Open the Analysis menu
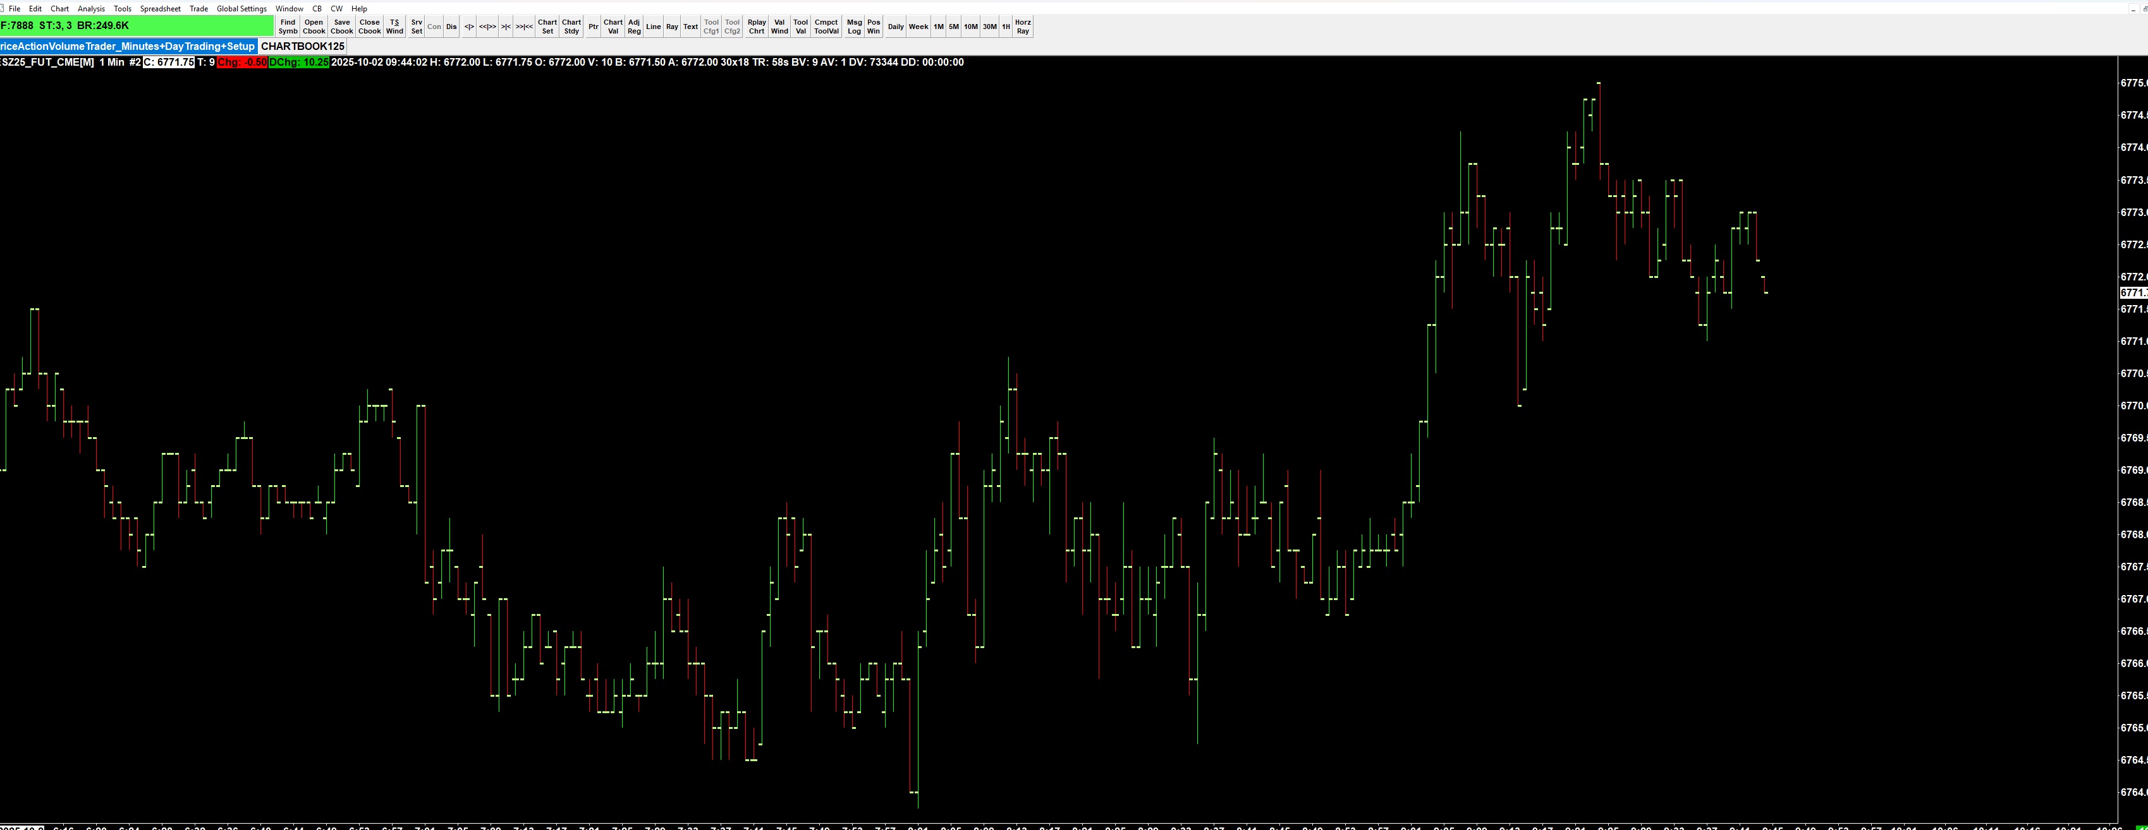The image size is (2148, 830). pos(91,8)
